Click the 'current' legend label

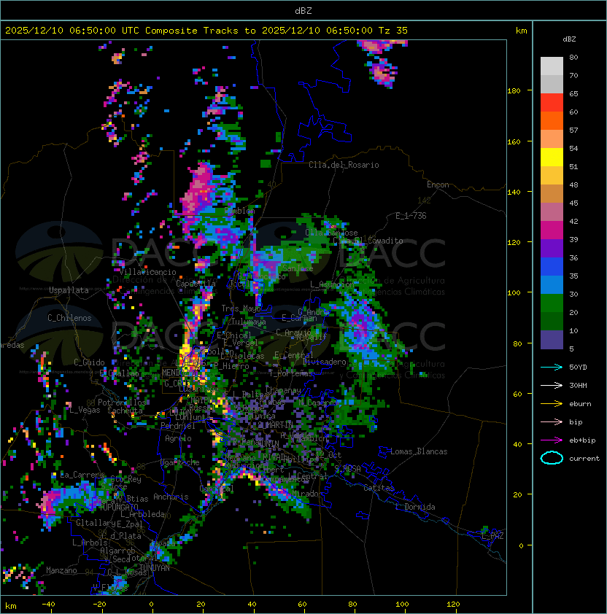584,459
